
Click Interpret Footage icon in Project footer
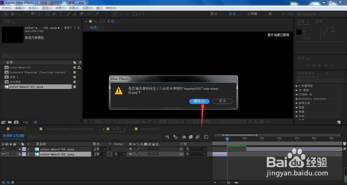(x=3, y=122)
